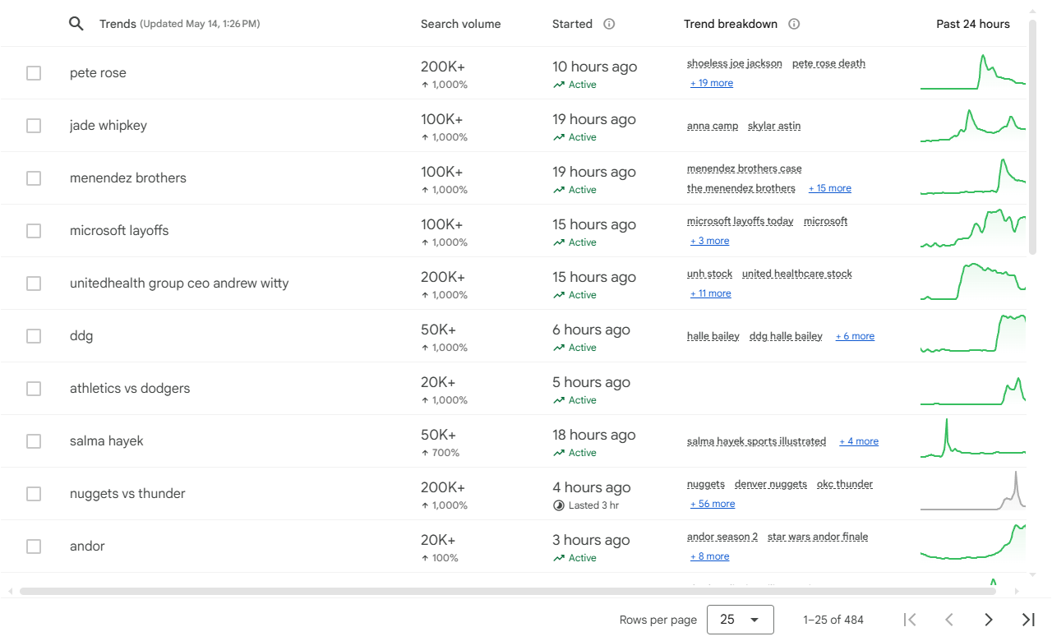The height and width of the screenshot is (641, 1052).
Task: Open the denver nuggets query
Action: (x=771, y=484)
